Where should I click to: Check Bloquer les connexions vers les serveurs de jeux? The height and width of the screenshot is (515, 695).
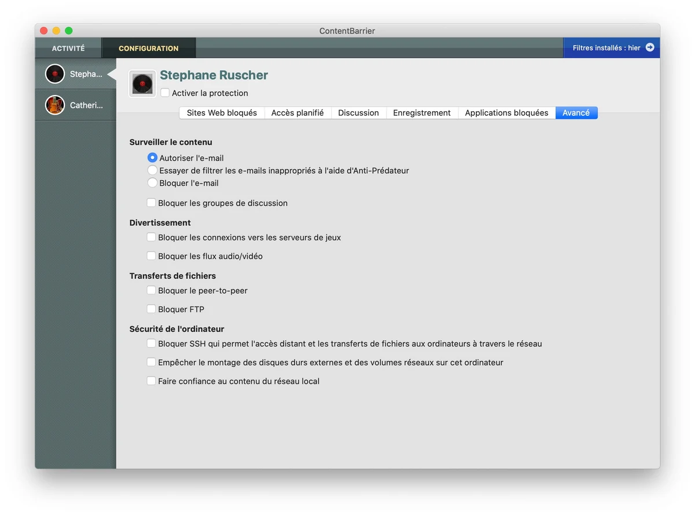151,237
